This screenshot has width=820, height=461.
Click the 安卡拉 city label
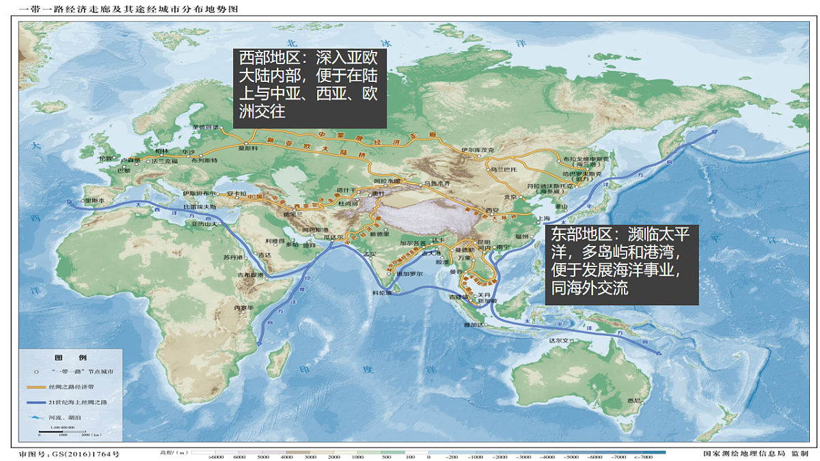tap(235, 193)
